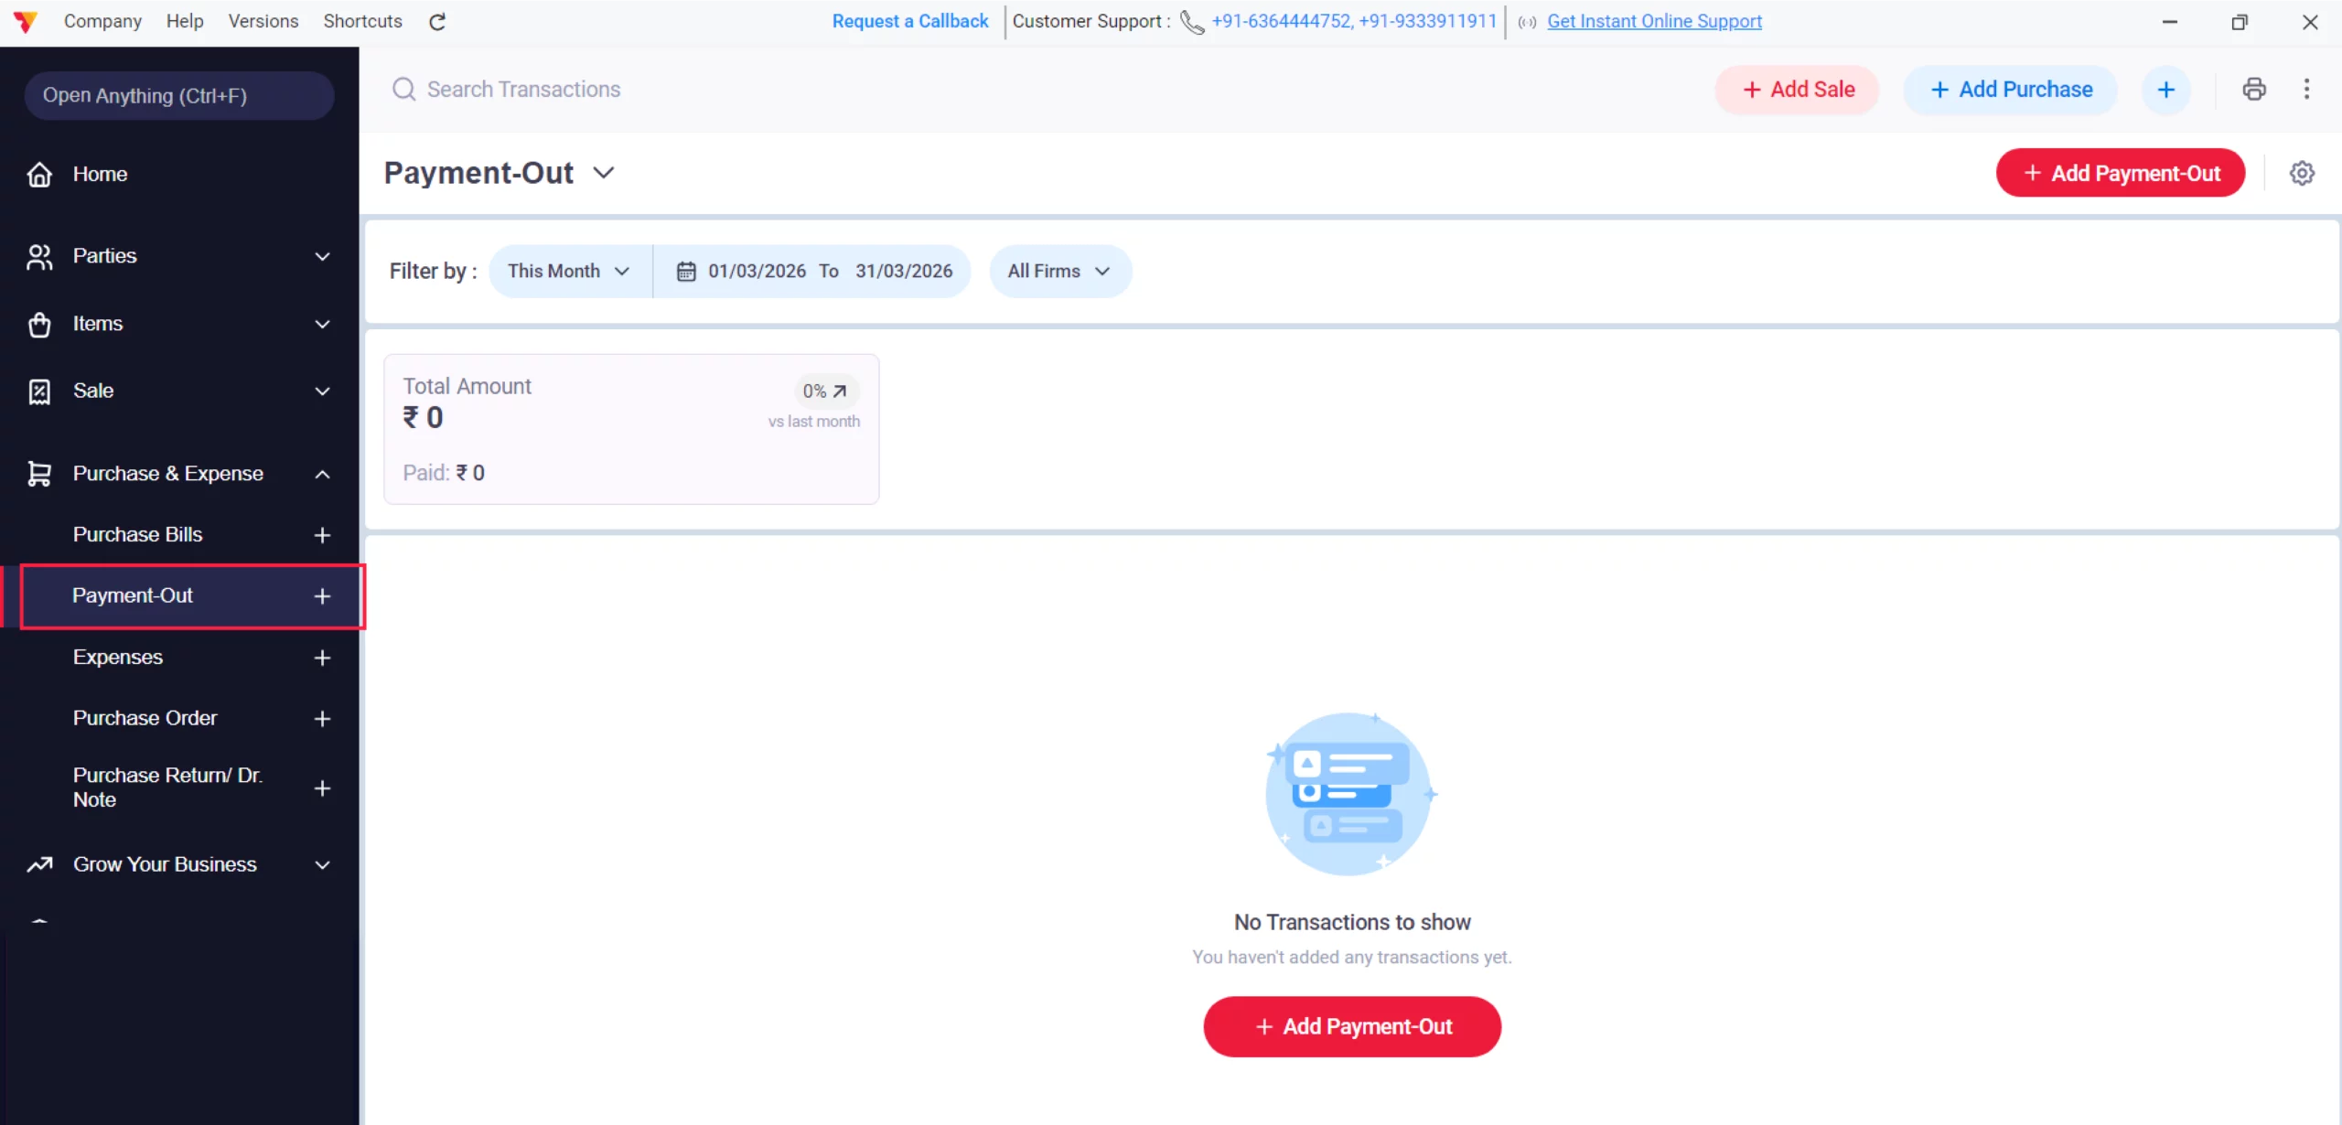This screenshot has width=2342, height=1125.
Task: Select Home in the sidebar
Action: coord(101,174)
